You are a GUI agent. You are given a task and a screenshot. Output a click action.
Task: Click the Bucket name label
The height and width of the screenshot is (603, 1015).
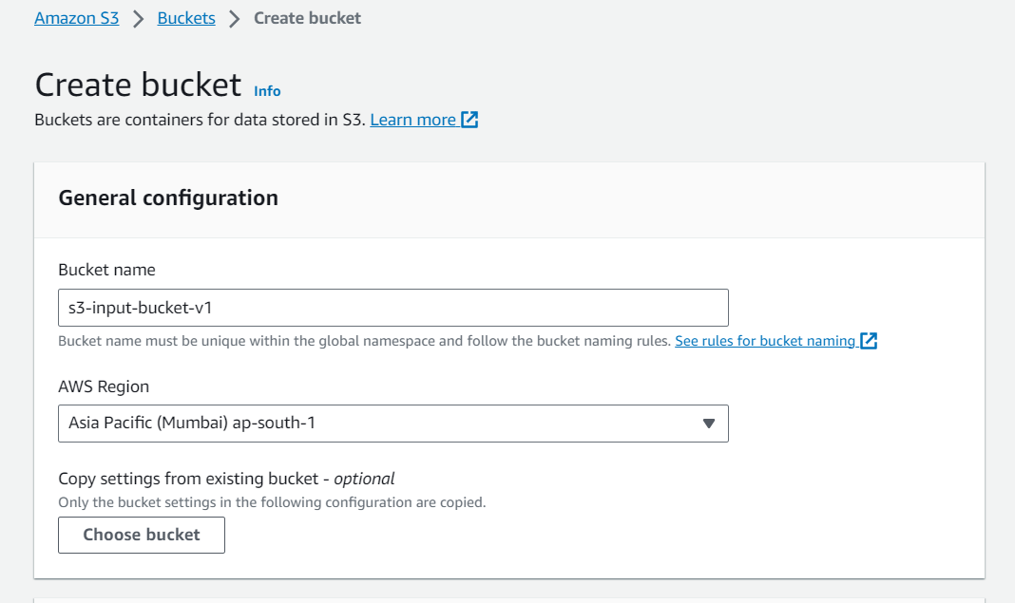click(x=106, y=270)
